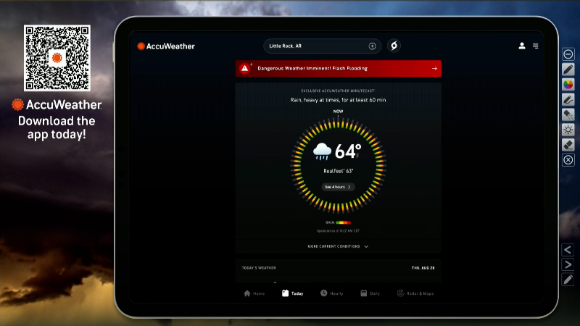Viewport: 580px width, 326px height.
Task: Follow the arrow on the alert banner
Action: (x=434, y=68)
